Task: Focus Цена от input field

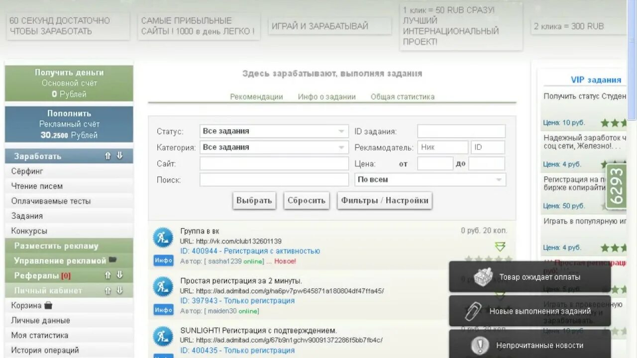Action: tap(435, 164)
